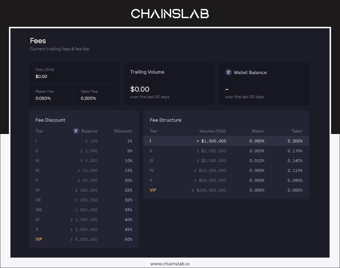Click the token icon beside Wallet Balance
This screenshot has height=268, width=340.
pos(228,72)
